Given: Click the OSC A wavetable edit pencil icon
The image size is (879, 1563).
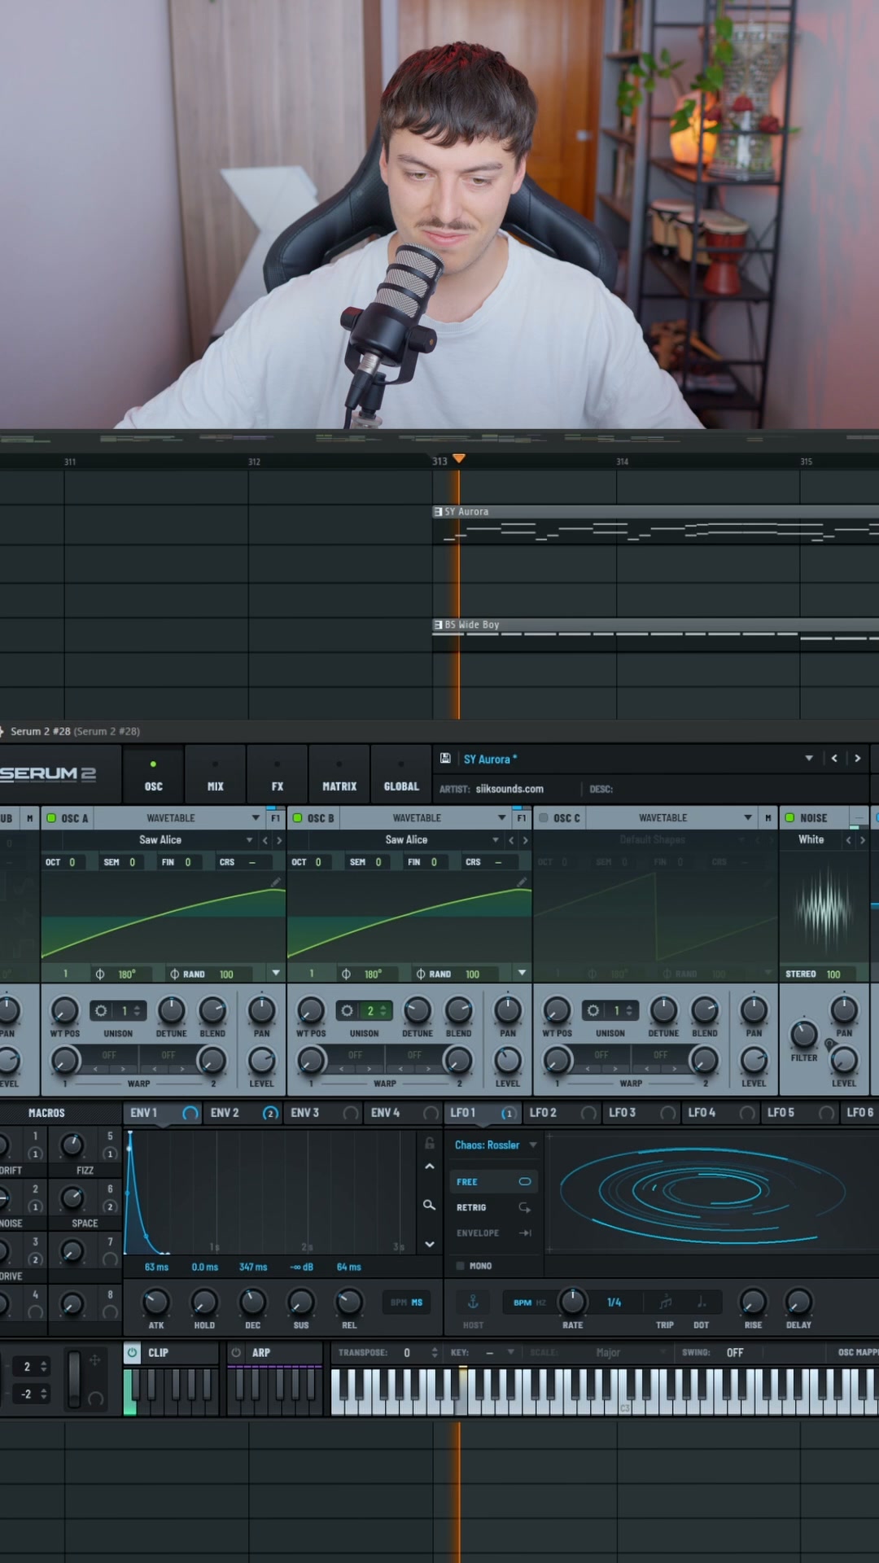Looking at the screenshot, I should (276, 882).
